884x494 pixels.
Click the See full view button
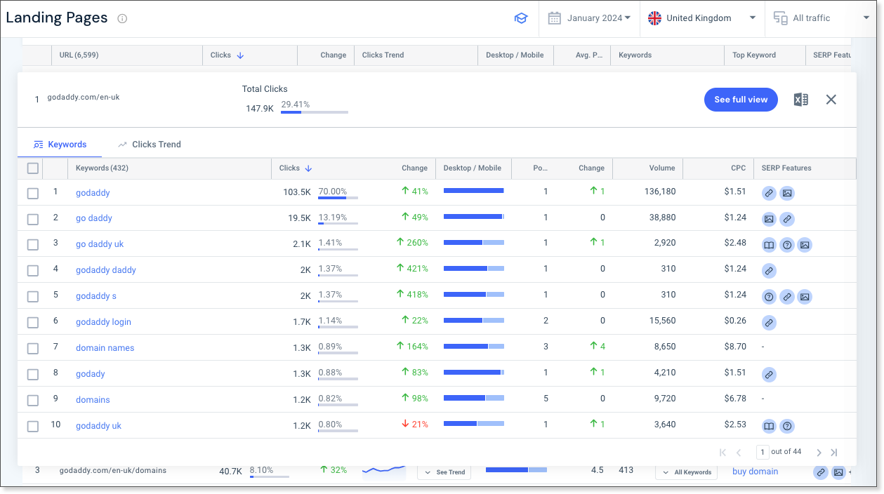(741, 100)
